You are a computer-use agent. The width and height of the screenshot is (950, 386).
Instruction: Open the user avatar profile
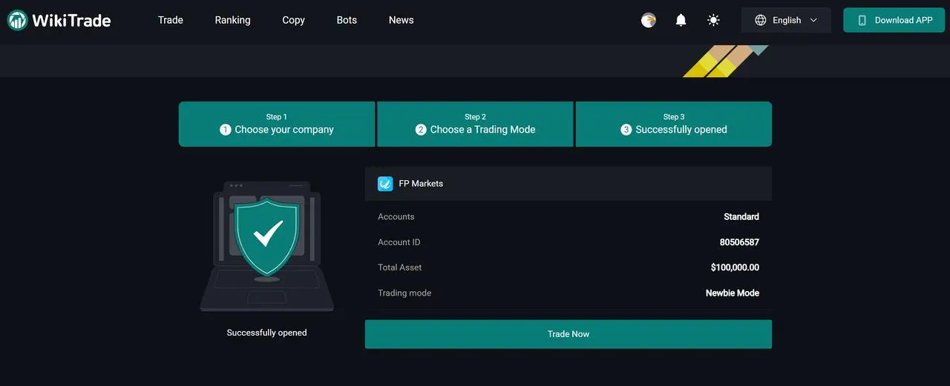(x=649, y=20)
